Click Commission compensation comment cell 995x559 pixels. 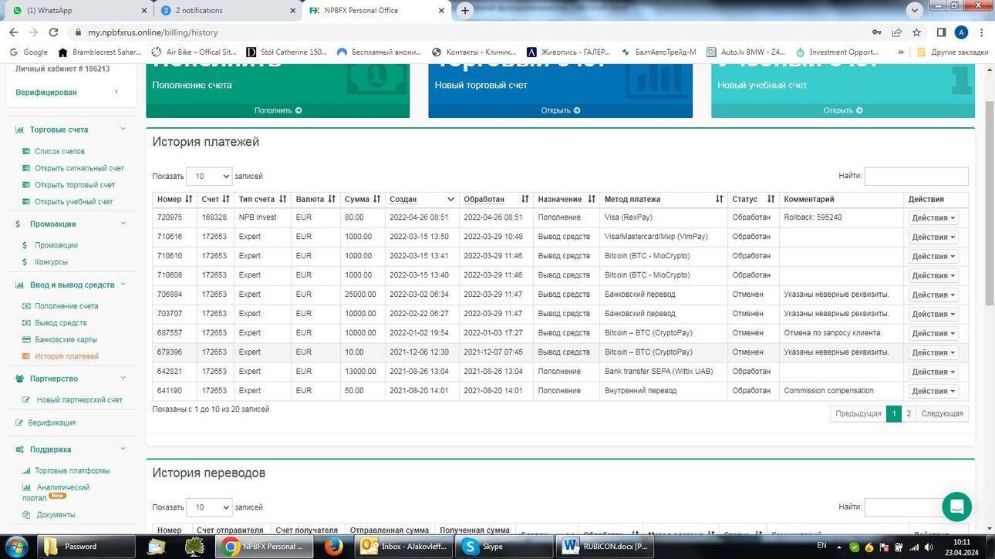842,391
